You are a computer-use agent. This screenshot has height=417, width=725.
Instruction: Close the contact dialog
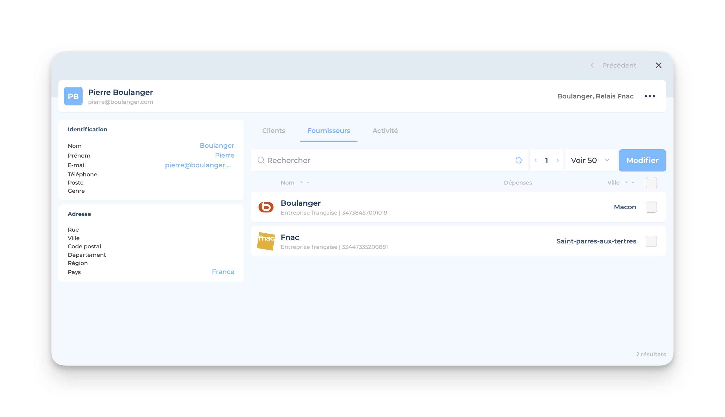(x=659, y=65)
